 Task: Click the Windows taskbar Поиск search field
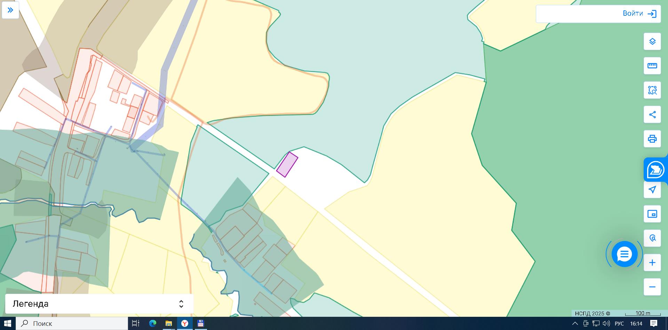coord(72,323)
